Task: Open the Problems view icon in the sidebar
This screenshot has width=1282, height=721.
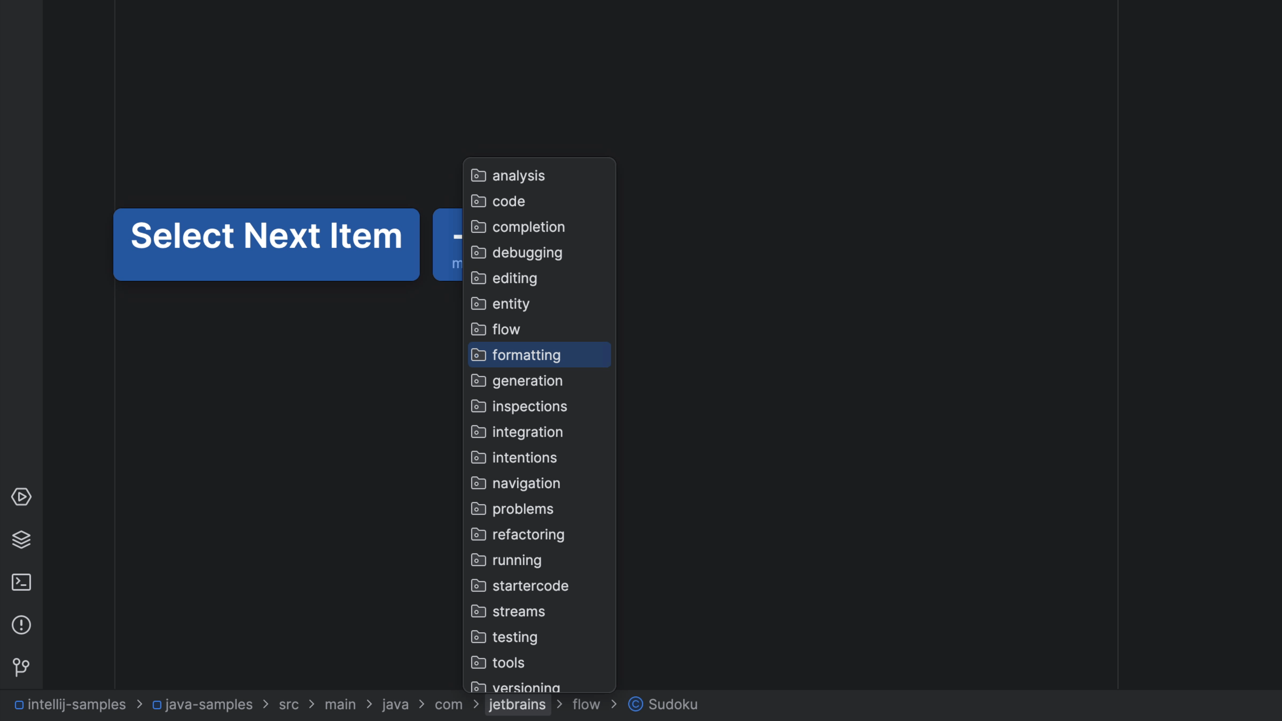Action: point(21,625)
